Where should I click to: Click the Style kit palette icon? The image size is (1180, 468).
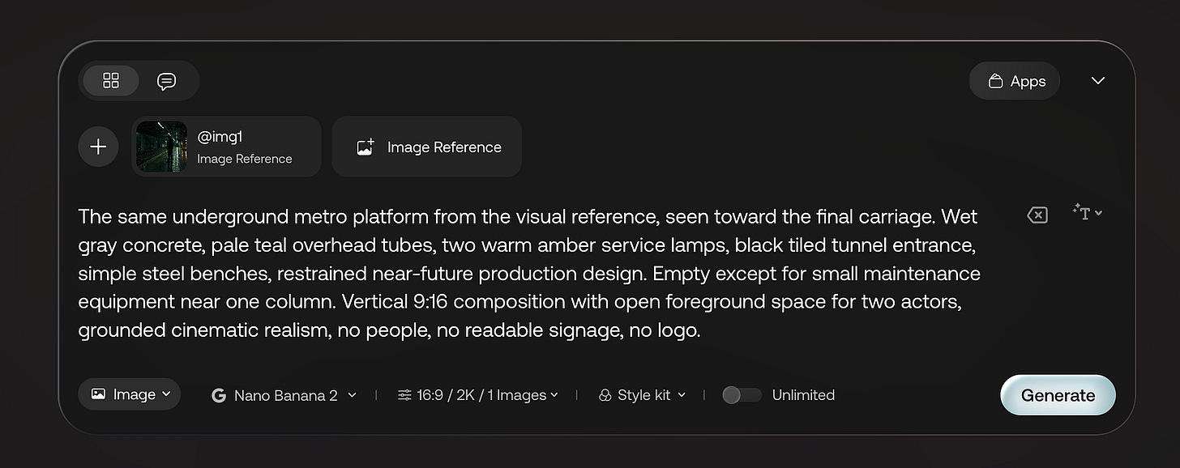point(605,395)
